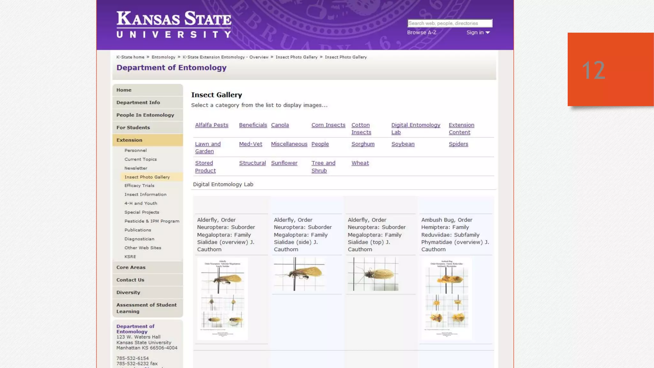654x368 pixels.
Task: Open Alderfly side view thumbnail
Action: pyautogui.click(x=299, y=274)
